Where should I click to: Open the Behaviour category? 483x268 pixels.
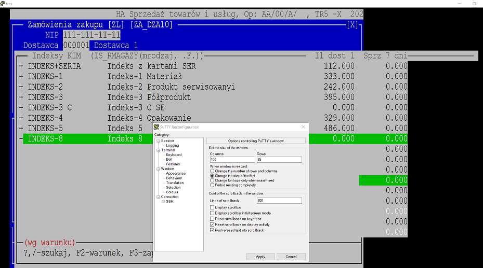pyautogui.click(x=174, y=178)
